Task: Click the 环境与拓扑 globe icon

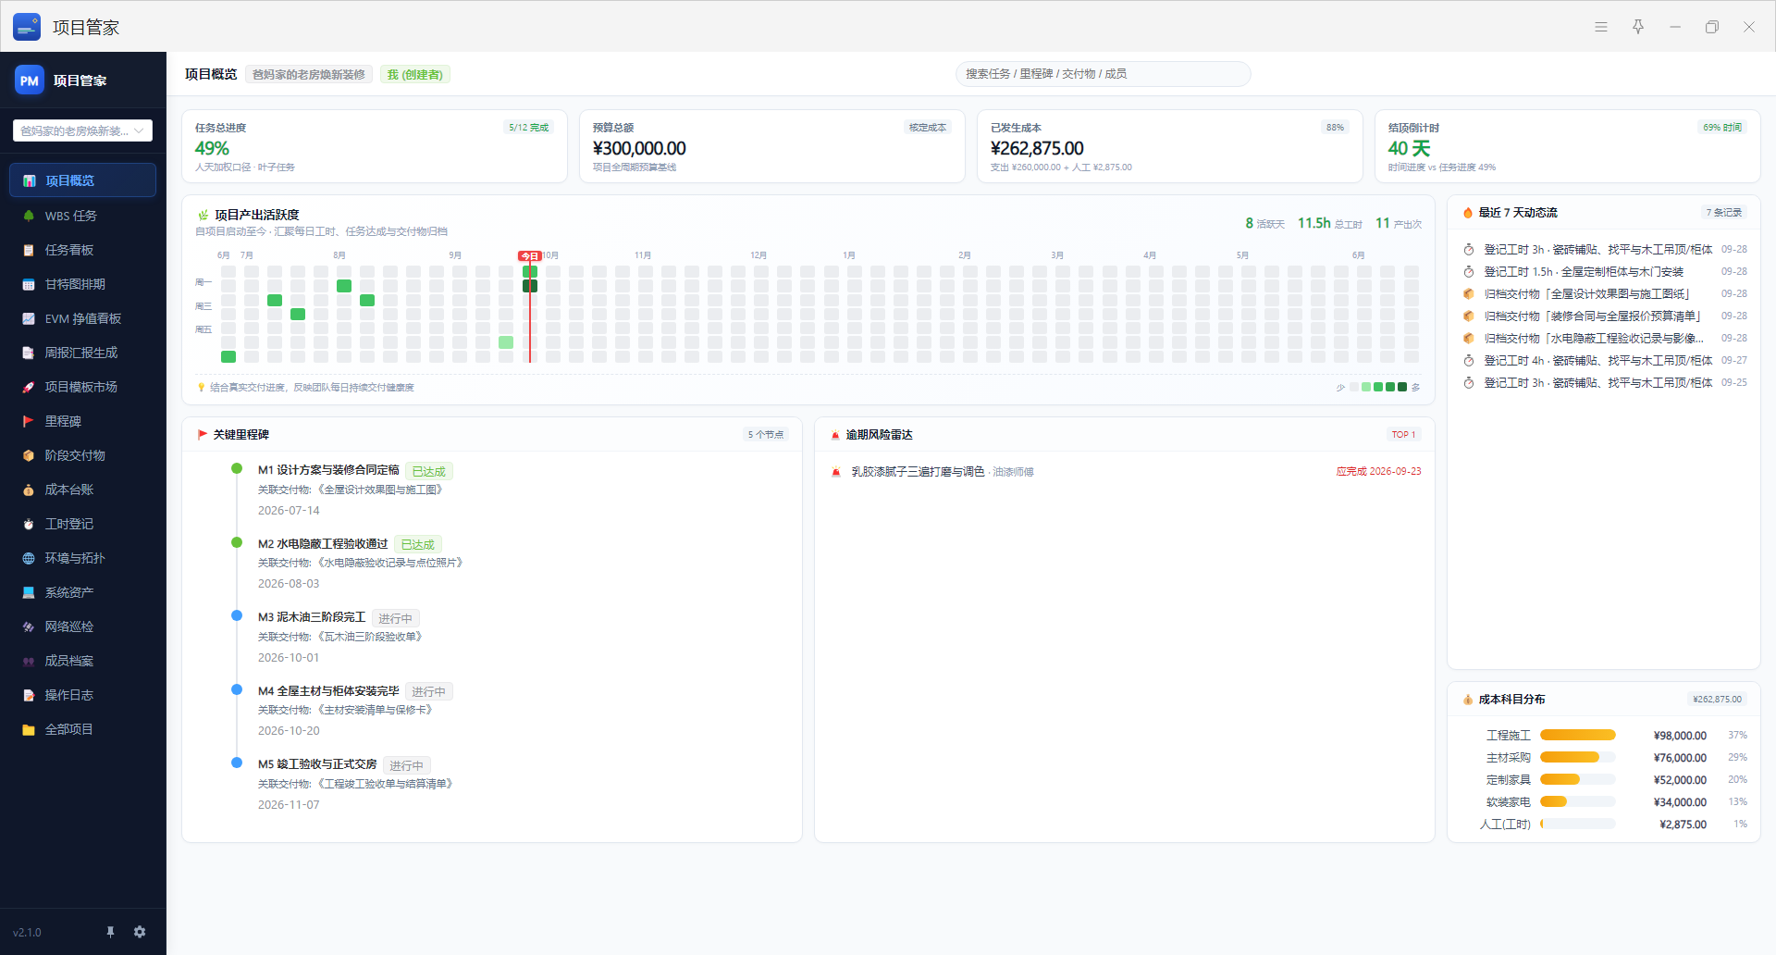Action: click(29, 558)
